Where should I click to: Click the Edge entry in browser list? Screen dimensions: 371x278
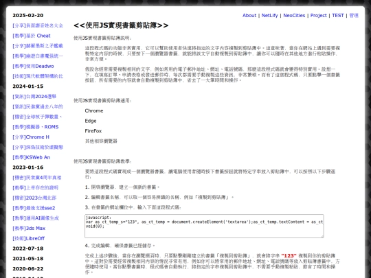tap(91, 121)
